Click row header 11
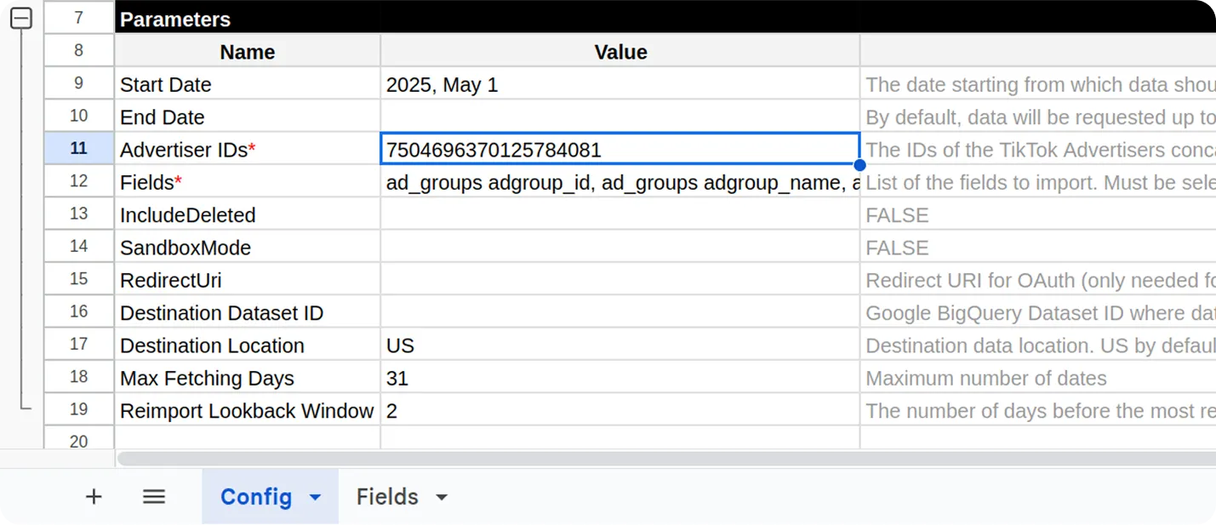 (x=78, y=149)
